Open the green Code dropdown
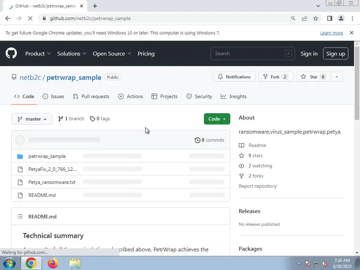This screenshot has height=270, width=360. tap(217, 119)
